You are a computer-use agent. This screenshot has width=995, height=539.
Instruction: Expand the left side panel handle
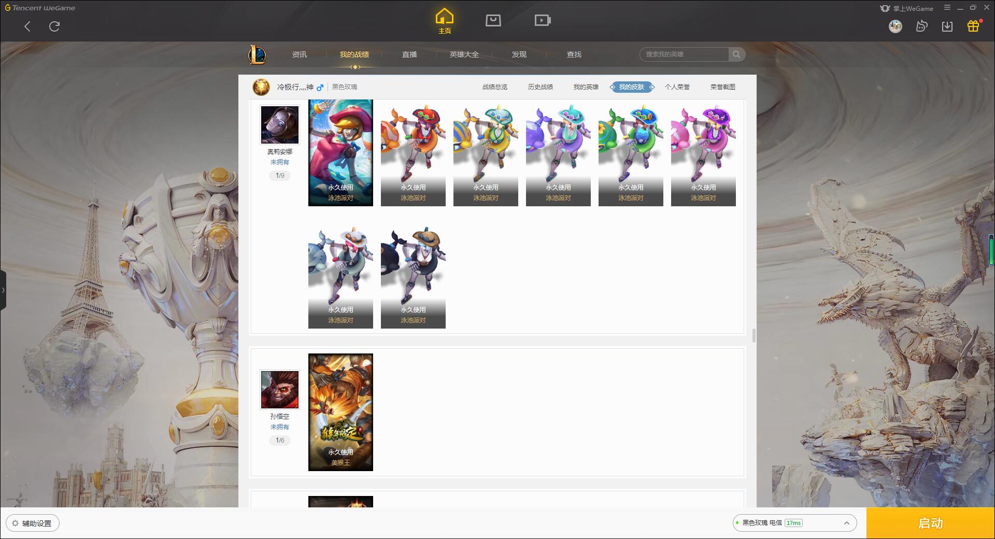[x=3, y=290]
